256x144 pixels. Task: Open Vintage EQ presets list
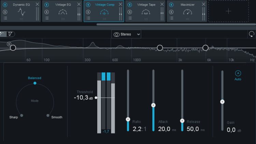pos(47,18)
